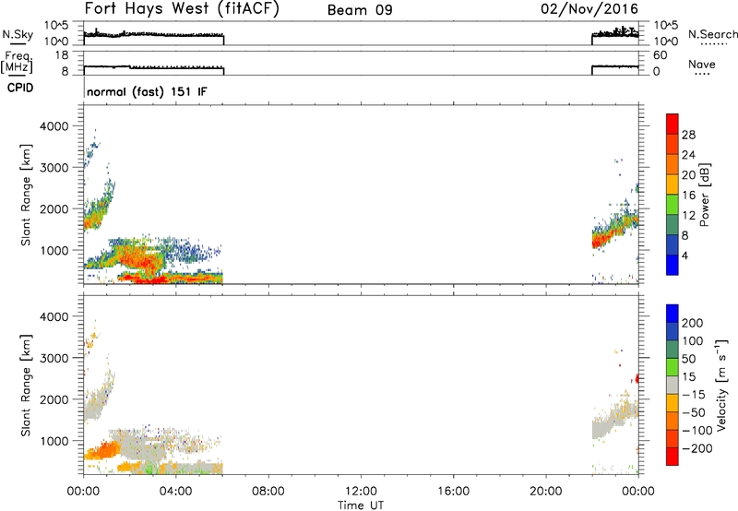Click the '18' frequency axis value
The height and width of the screenshot is (511, 738).
click(x=61, y=55)
